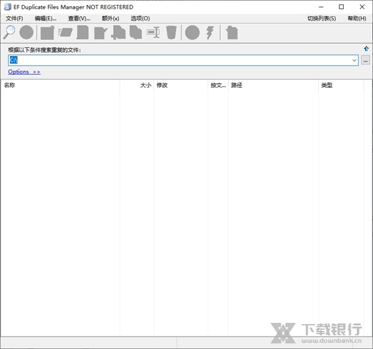Image resolution: width=373 pixels, height=349 pixels.
Task: Open the 文件(F) menu
Action: 14,19
